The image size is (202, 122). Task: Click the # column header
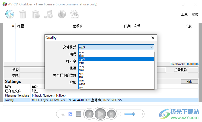click(9, 26)
